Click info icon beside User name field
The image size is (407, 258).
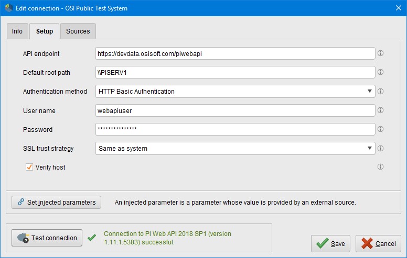tap(381, 110)
